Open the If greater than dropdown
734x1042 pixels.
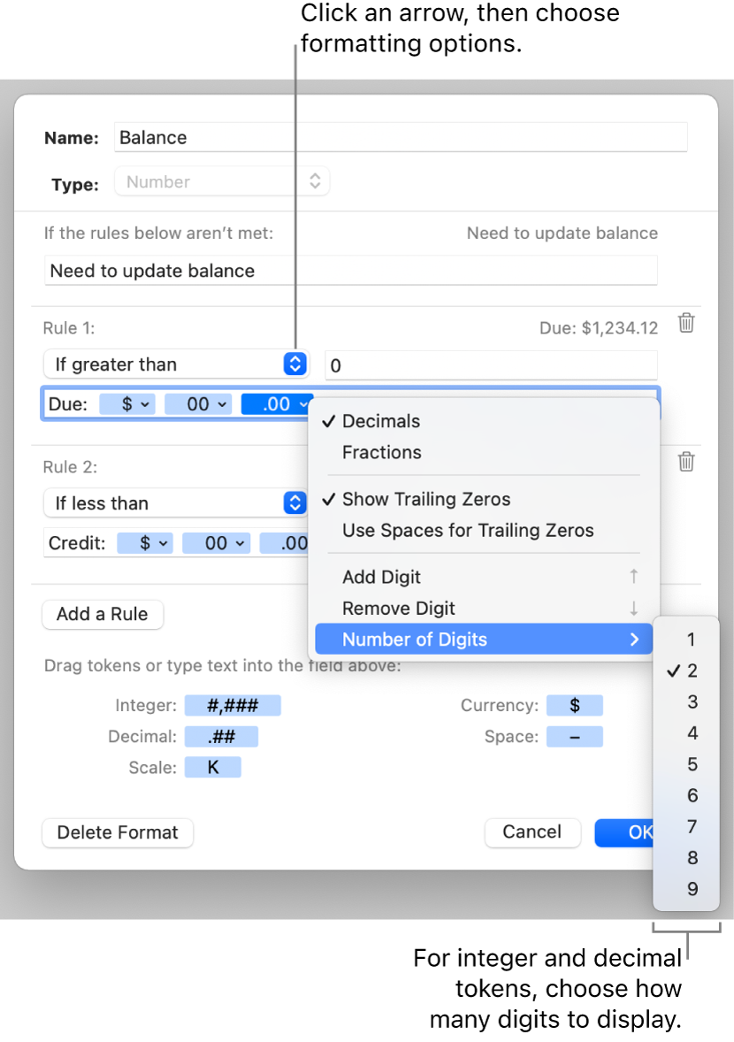point(174,364)
